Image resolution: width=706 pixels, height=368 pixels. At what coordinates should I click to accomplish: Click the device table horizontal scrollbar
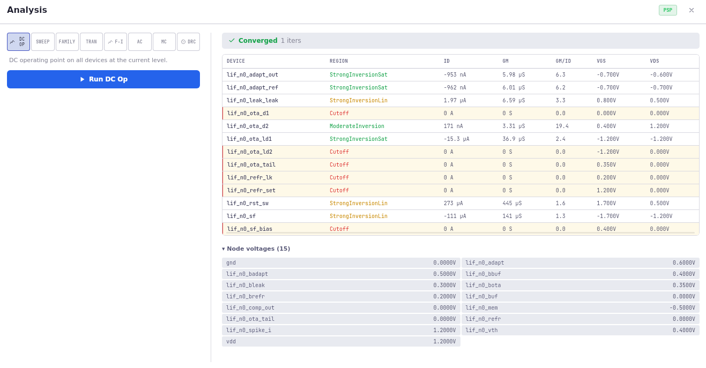[x=460, y=233]
